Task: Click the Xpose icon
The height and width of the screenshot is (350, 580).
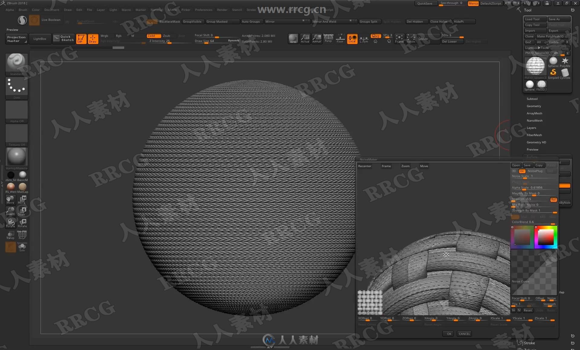Action: click(x=411, y=39)
